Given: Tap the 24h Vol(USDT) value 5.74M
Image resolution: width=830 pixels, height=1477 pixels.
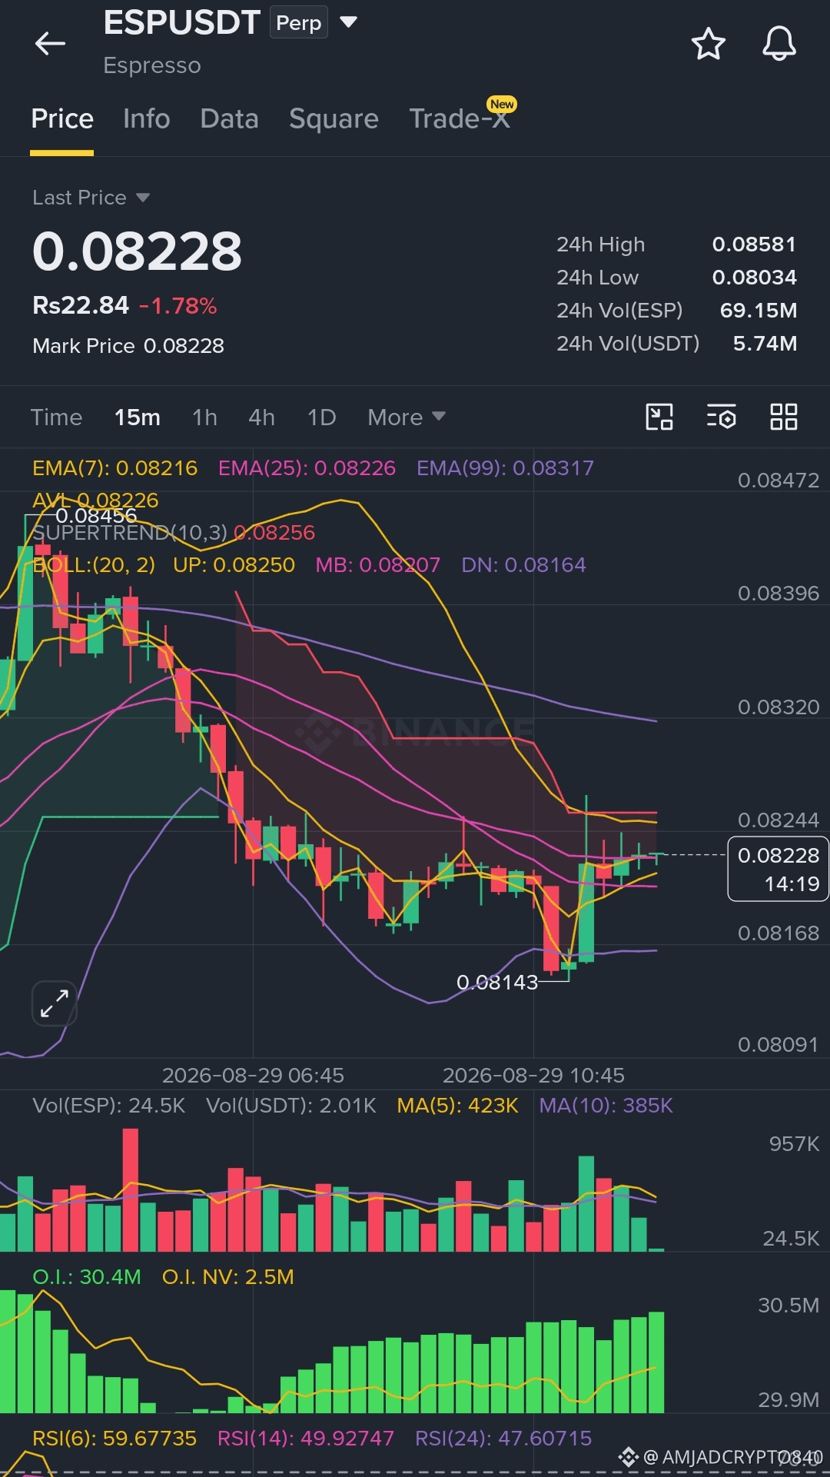Looking at the screenshot, I should pos(765,344).
